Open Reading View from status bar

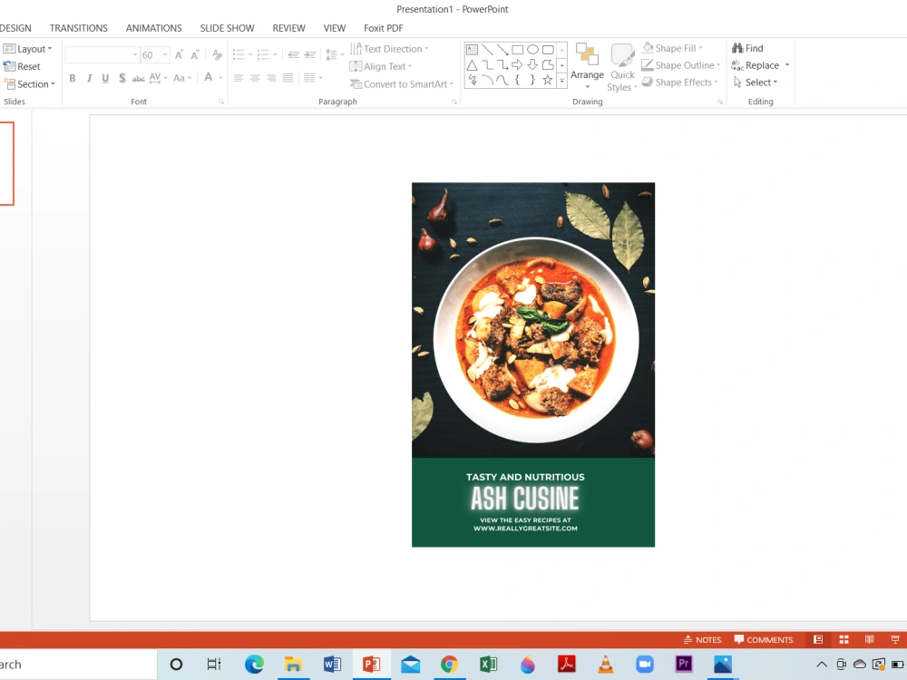[x=870, y=639]
